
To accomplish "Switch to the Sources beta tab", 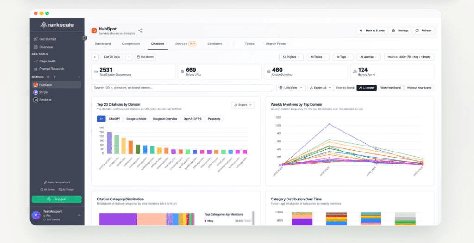I will click(x=186, y=44).
